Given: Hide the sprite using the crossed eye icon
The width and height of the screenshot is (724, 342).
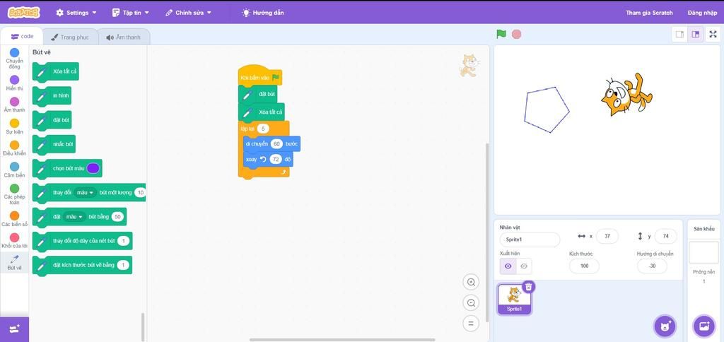Looking at the screenshot, I should click(524, 266).
